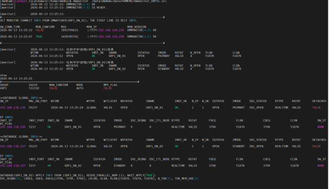Click NONE in the GRP1_DW_01 EP row

321,127
